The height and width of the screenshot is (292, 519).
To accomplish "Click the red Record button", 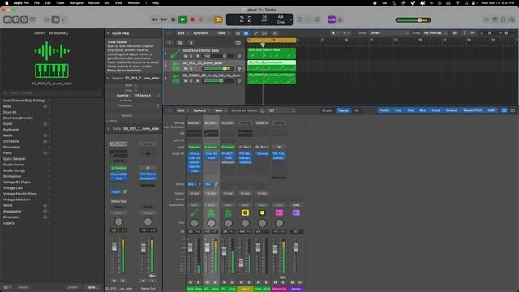I will click(192, 19).
